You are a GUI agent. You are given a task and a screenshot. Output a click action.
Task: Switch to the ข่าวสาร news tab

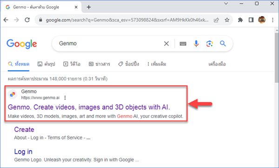click(x=100, y=64)
